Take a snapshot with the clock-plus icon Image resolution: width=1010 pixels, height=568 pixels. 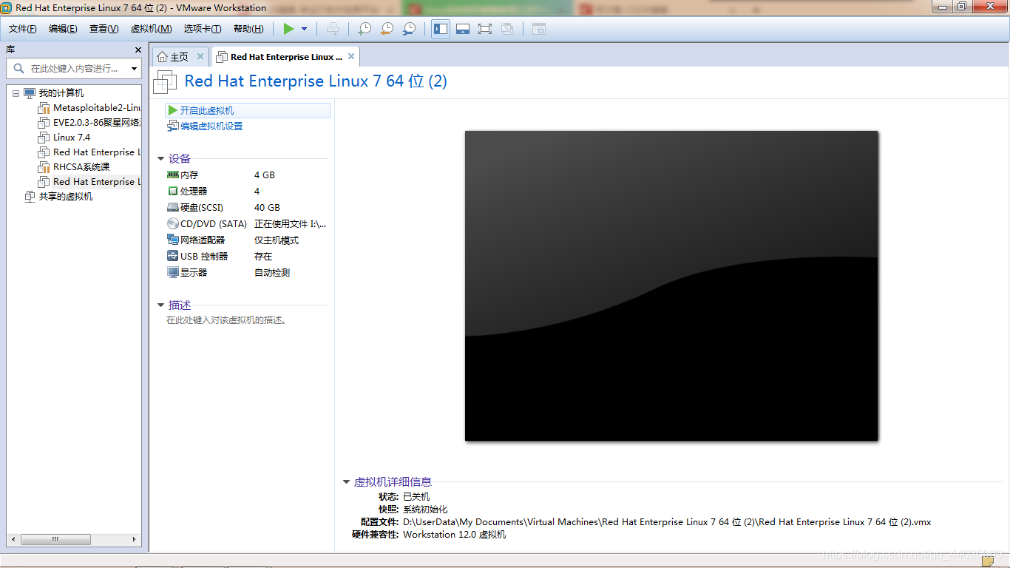coord(365,29)
